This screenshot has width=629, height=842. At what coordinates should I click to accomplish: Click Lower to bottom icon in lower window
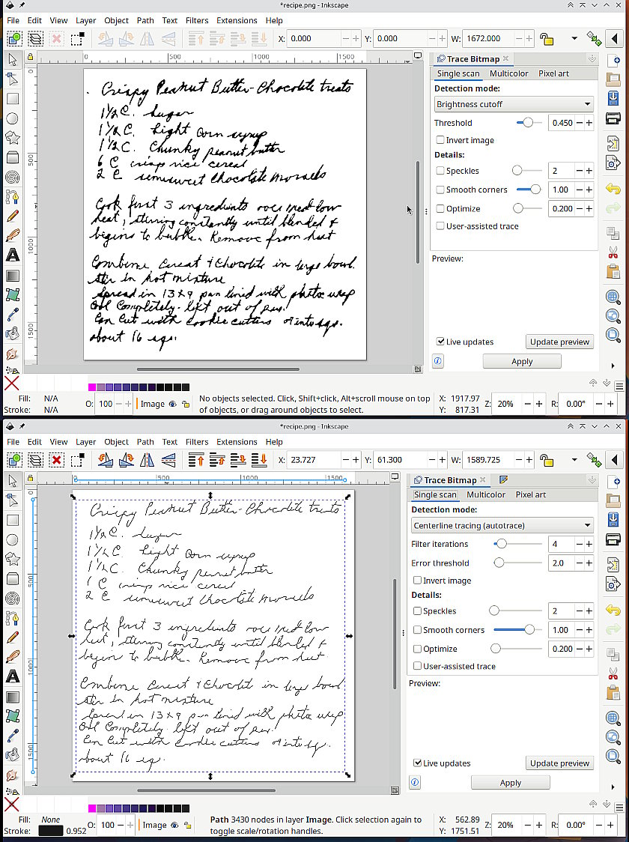(x=259, y=460)
